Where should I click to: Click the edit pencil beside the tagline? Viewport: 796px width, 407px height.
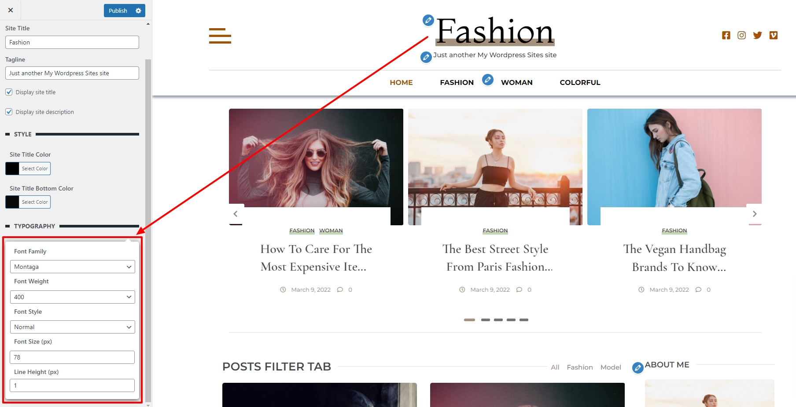tap(426, 57)
